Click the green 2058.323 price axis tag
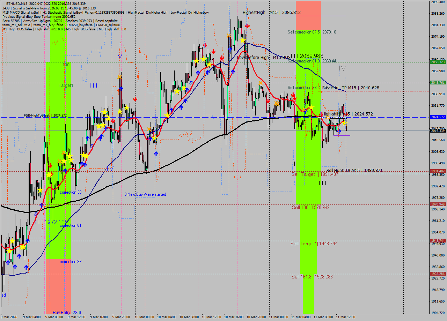Viewport: 447px width, 321px height. pyautogui.click(x=438, y=62)
